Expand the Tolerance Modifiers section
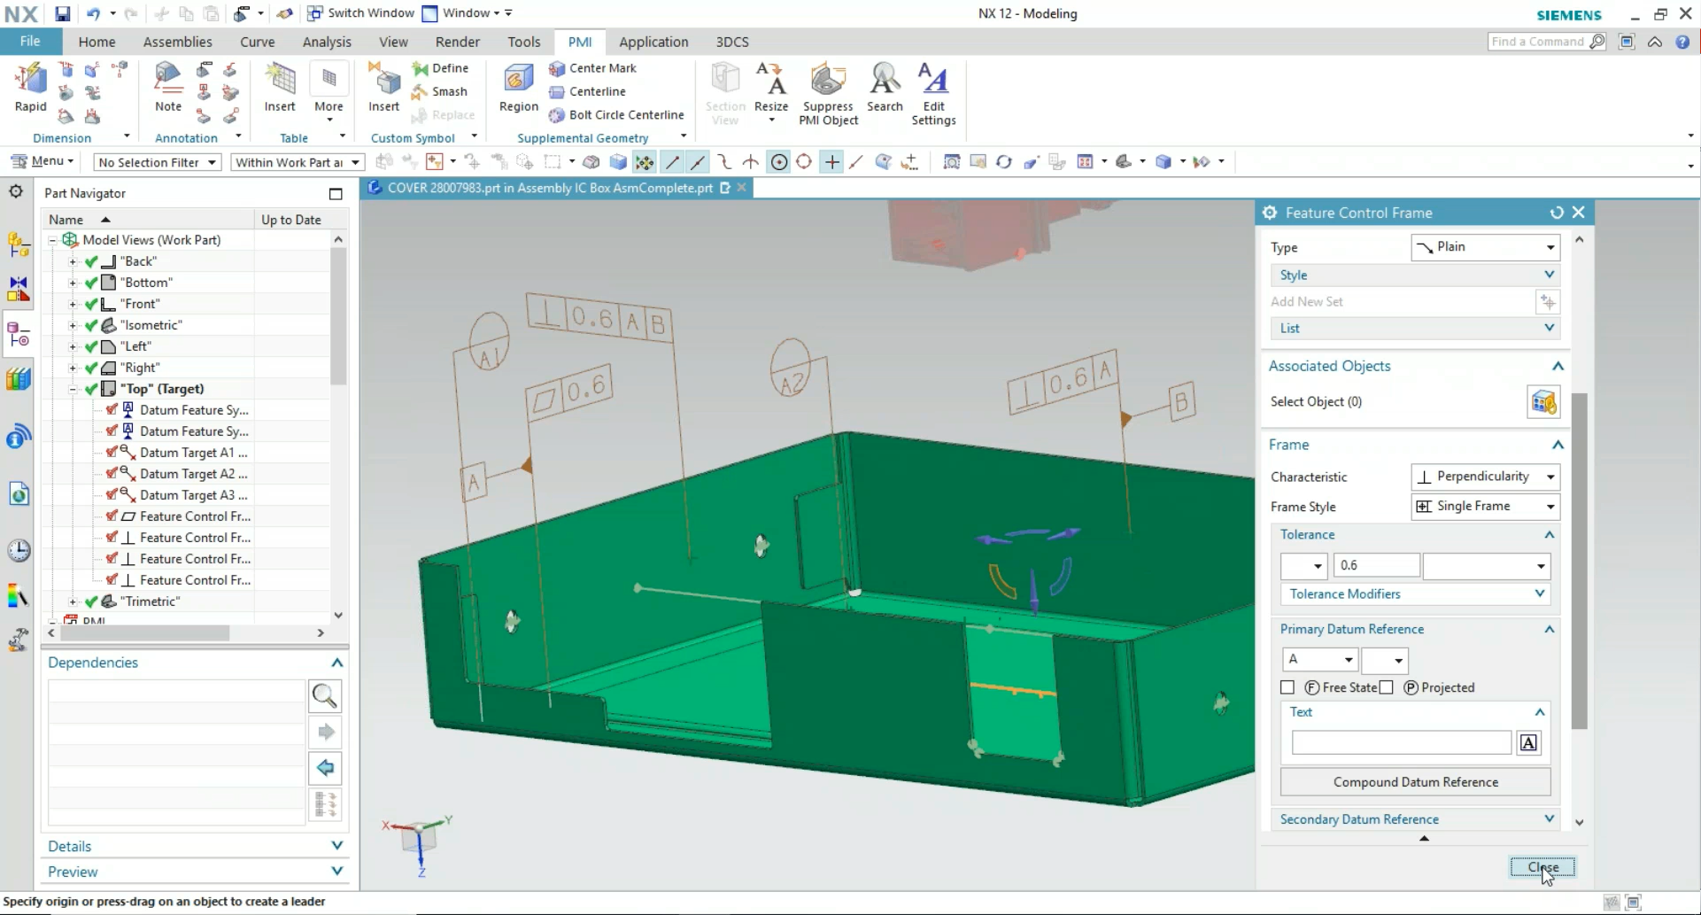Image resolution: width=1701 pixels, height=915 pixels. point(1414,594)
